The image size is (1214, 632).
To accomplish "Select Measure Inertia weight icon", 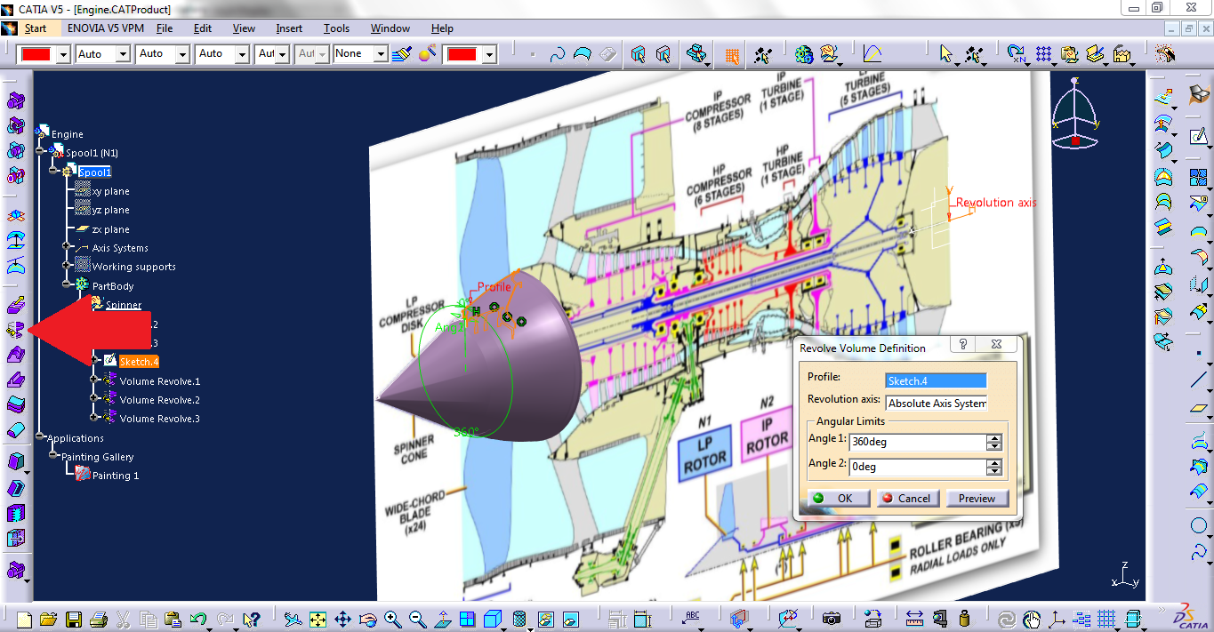I will 964,619.
